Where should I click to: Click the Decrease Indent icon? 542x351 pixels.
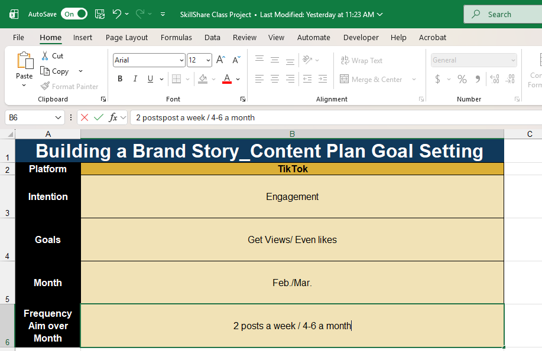307,79
